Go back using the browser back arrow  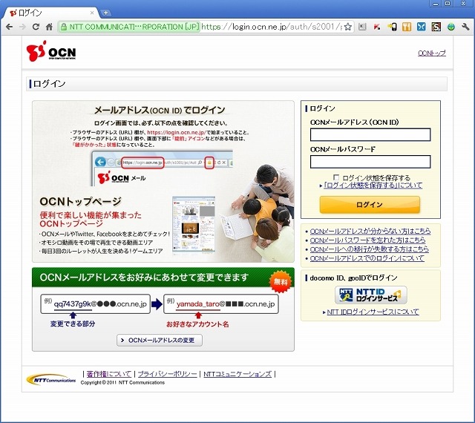pyautogui.click(x=9, y=27)
